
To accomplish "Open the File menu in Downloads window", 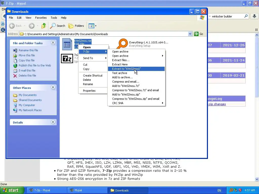I will pyautogui.click(x=11, y=18).
